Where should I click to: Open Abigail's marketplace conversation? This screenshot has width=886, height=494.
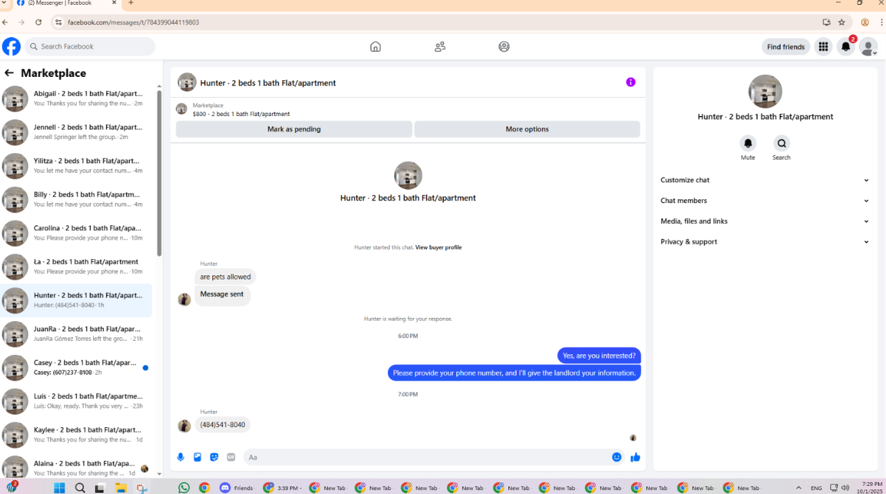tap(76, 99)
